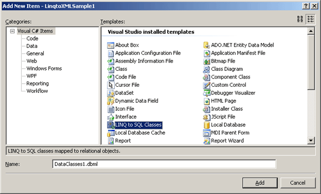Screen dimensions: 321x194
Task: Pick the Bitmap File icon
Action: coord(206,61)
